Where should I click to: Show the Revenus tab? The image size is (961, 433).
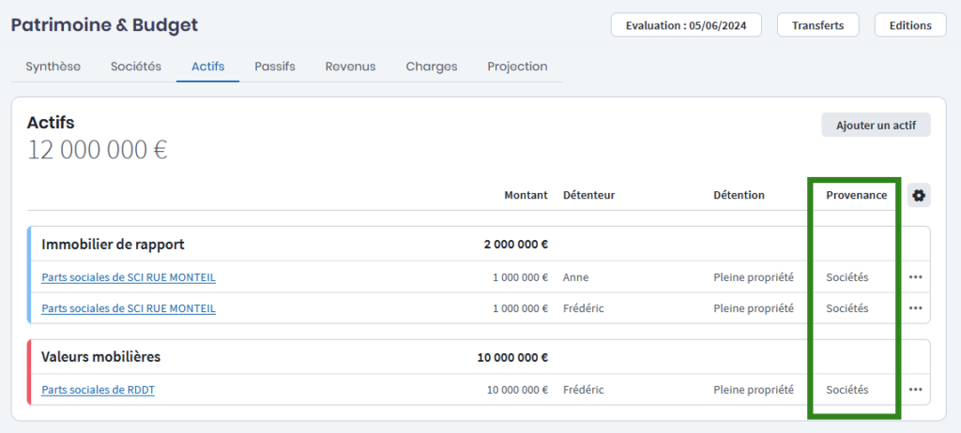click(x=350, y=67)
